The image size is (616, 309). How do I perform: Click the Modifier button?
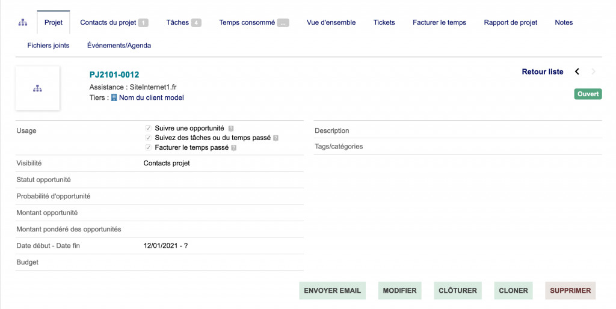click(x=399, y=290)
